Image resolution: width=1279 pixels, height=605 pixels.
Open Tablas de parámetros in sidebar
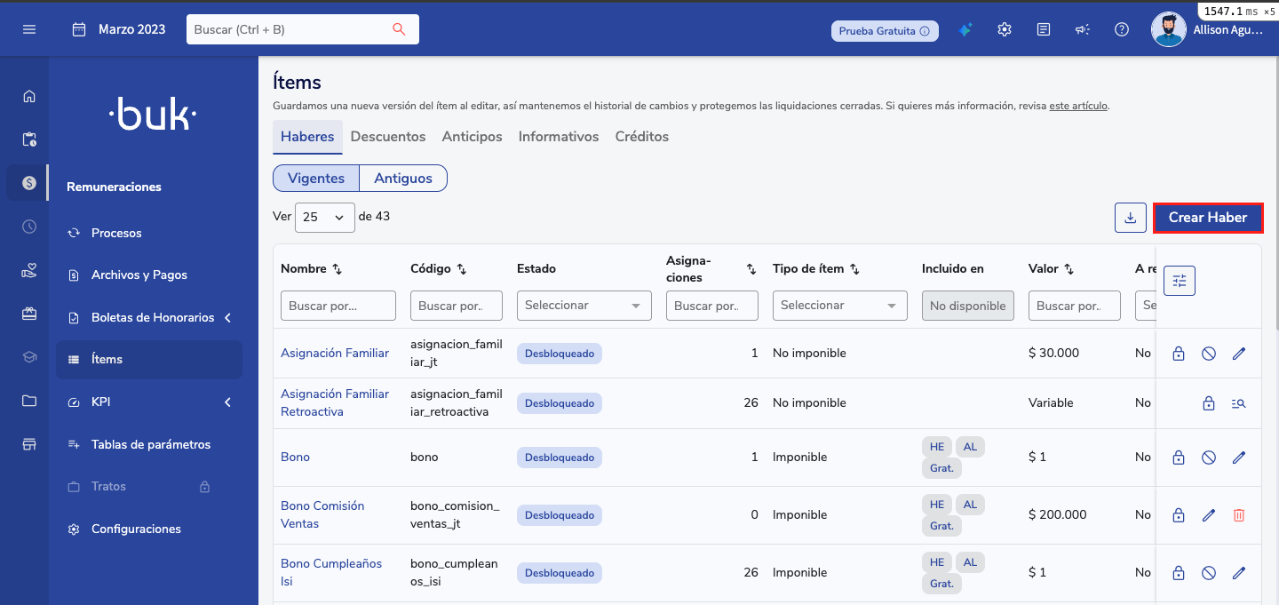click(x=151, y=444)
